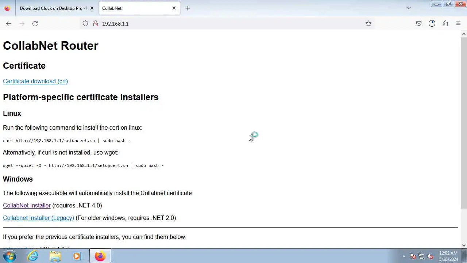Switch to Download Clock on Desktop Pro tab
This screenshot has height=263, width=467.
[x=54, y=8]
